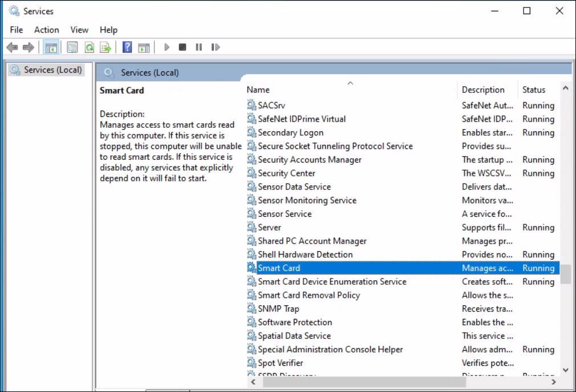
Task: Click the left arrow of horizontal scrollbar
Action: click(253, 382)
